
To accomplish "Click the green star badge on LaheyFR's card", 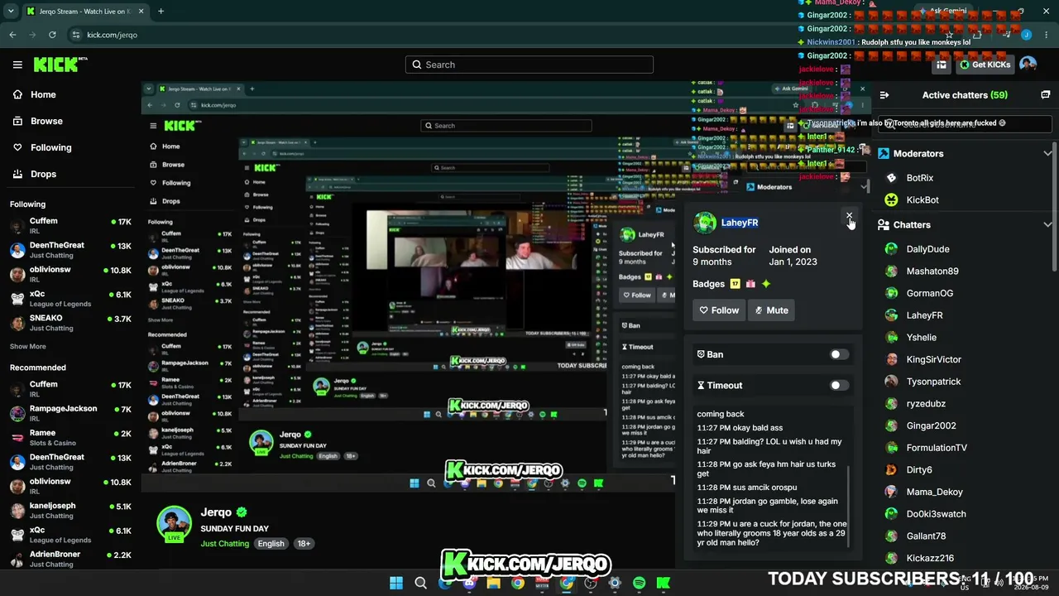I will [766, 284].
